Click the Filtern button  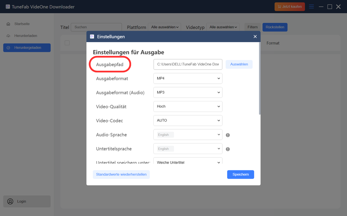click(x=252, y=27)
